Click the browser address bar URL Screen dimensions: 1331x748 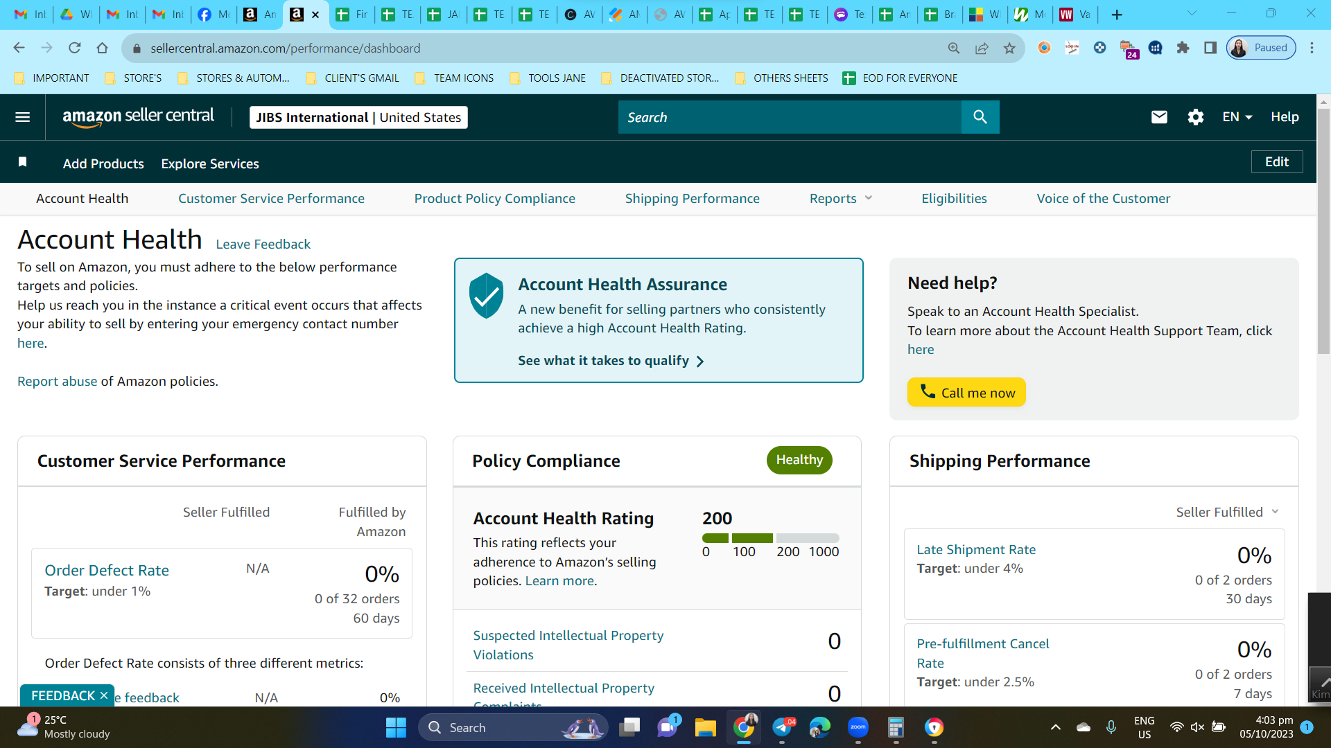pyautogui.click(x=286, y=48)
